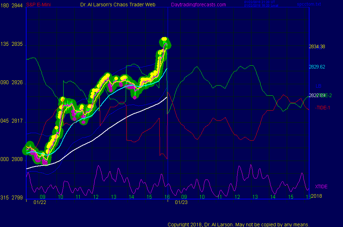This screenshot has height=227, width=343.
Task: Click the blue LB legend label
Action: (x=319, y=86)
